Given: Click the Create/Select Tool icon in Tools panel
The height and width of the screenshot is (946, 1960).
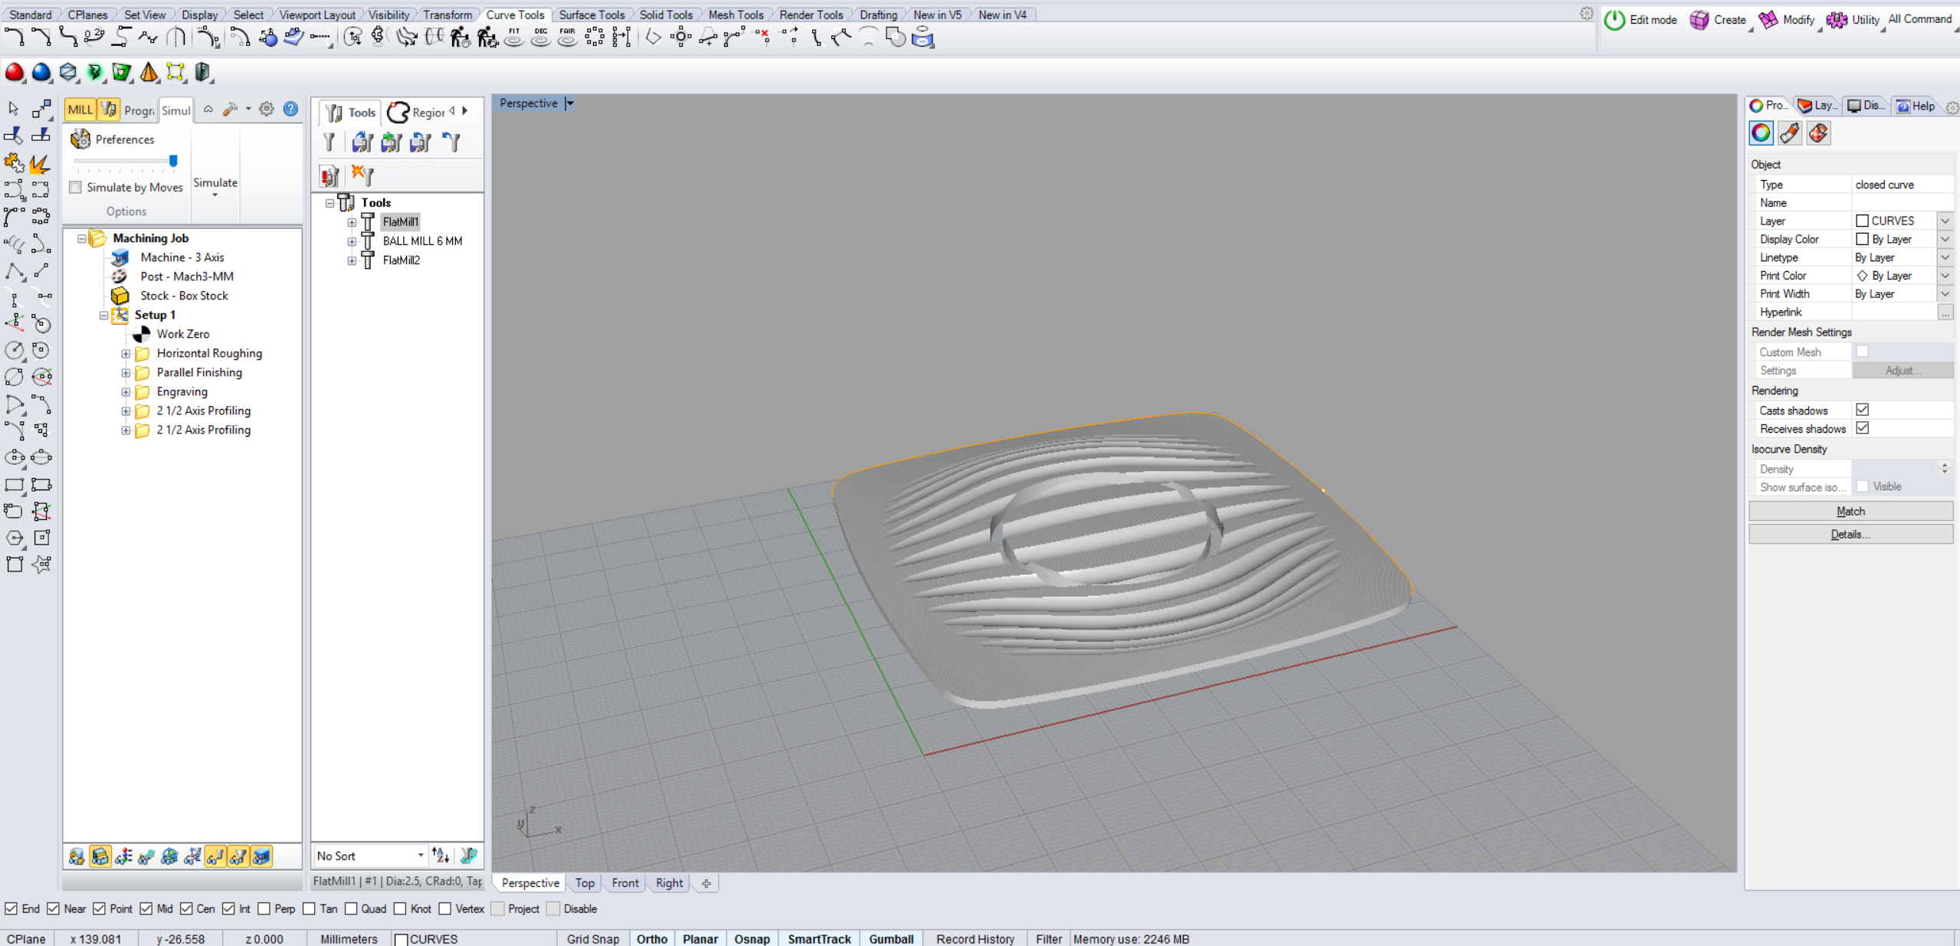Looking at the screenshot, I should (329, 142).
